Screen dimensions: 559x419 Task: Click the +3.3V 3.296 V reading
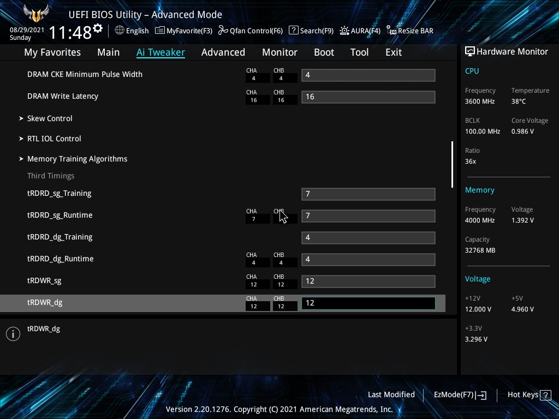point(476,339)
